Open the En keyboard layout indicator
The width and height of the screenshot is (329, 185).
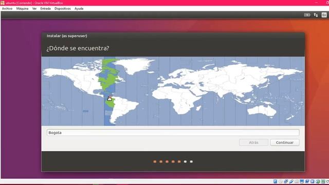324,15
